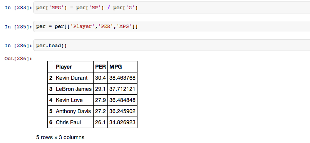Select the LeBron James table cell
This screenshot has width=310, height=143.
[x=74, y=89]
